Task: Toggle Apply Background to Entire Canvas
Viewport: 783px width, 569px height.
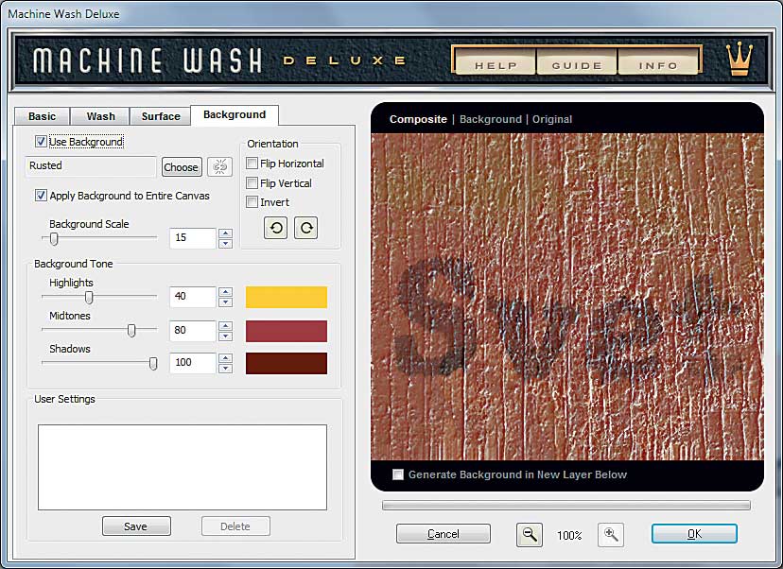Action: (x=41, y=195)
